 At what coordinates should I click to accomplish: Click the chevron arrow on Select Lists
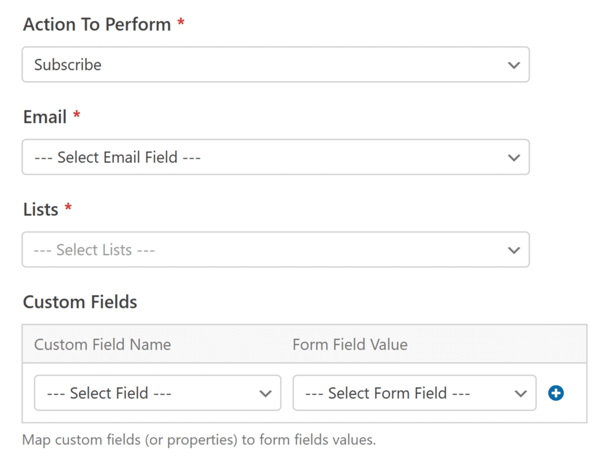point(514,250)
